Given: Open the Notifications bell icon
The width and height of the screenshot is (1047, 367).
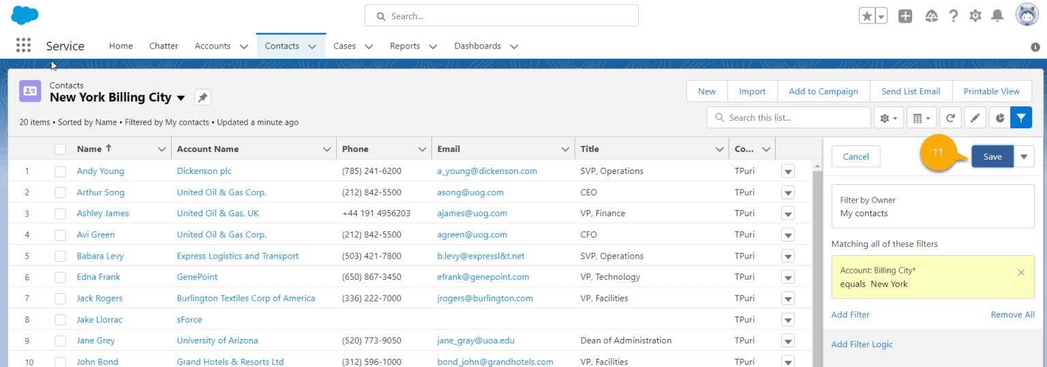Looking at the screenshot, I should (x=997, y=16).
